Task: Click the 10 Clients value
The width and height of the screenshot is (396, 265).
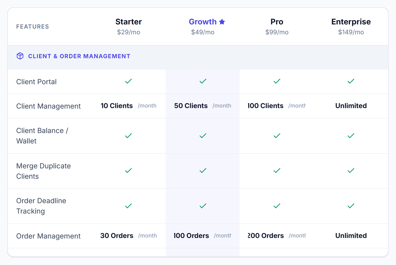Action: click(117, 106)
